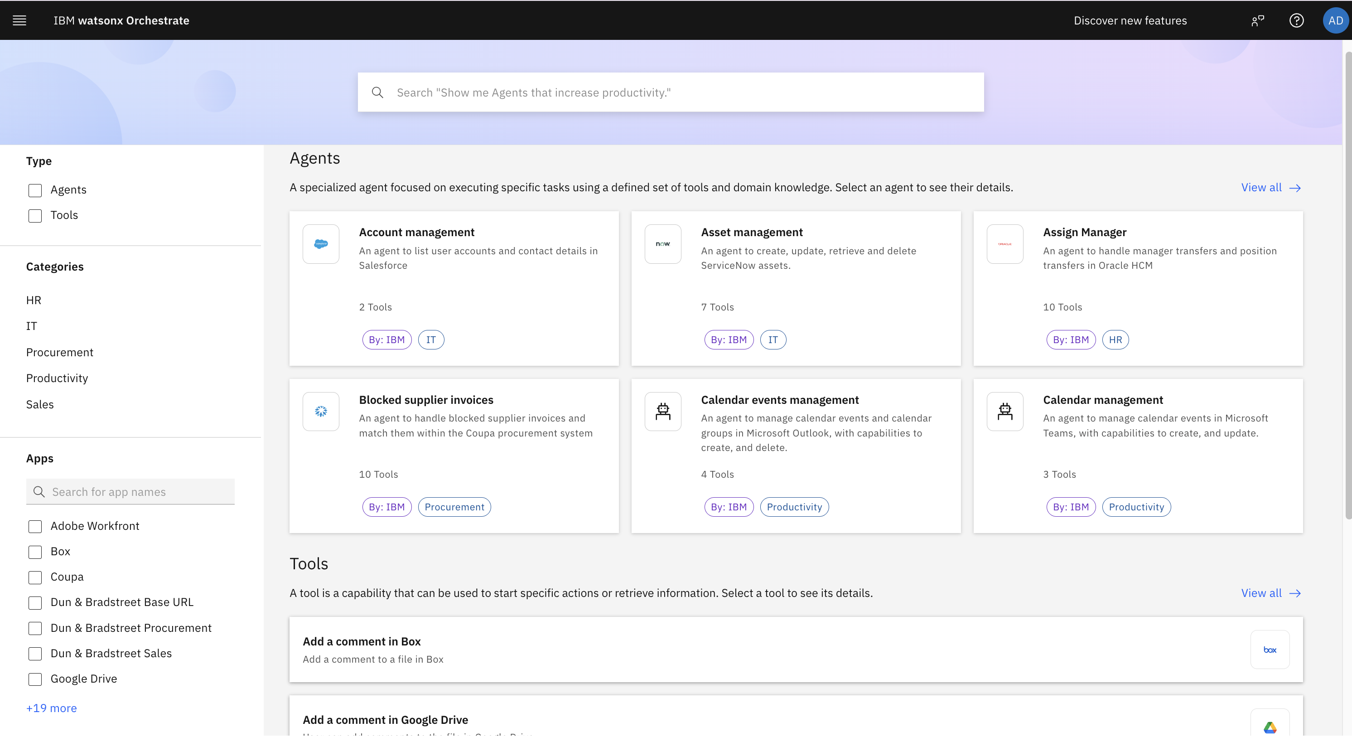Open the AD user avatar menu
The width and height of the screenshot is (1352, 737).
1335,20
